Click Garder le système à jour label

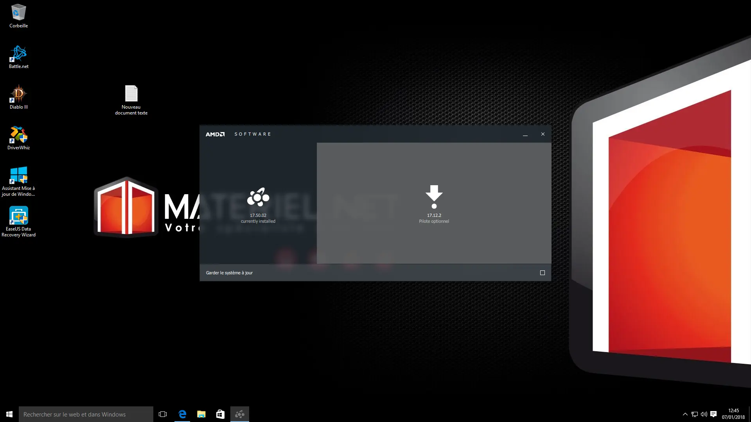[230, 273]
